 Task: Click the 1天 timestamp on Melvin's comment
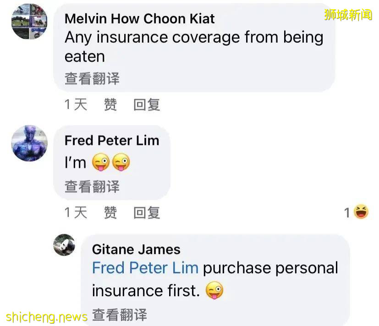[x=76, y=105]
